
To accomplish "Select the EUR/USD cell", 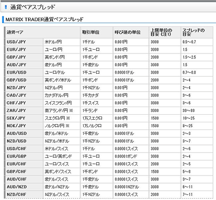I will coord(24,72).
